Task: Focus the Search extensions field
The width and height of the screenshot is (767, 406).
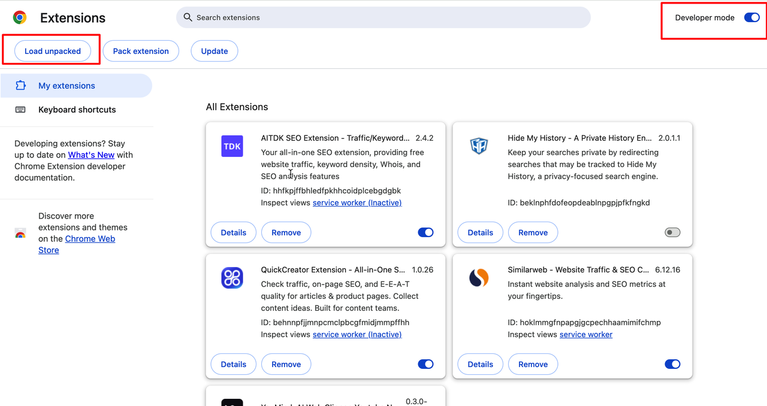Action: tap(383, 17)
